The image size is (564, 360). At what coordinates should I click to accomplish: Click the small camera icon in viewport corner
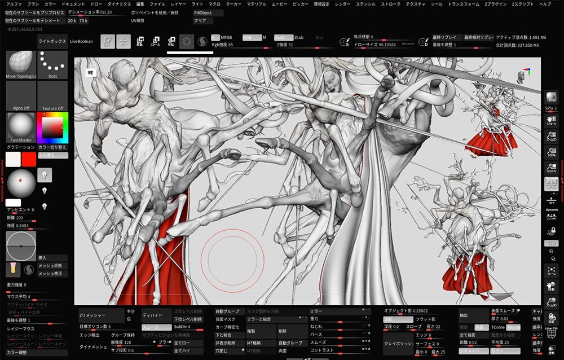click(90, 73)
